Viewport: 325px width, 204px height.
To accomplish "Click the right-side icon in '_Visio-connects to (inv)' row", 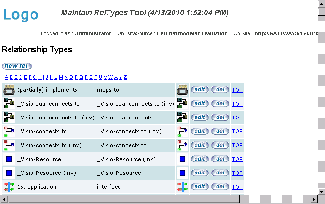I will [x=182, y=145].
